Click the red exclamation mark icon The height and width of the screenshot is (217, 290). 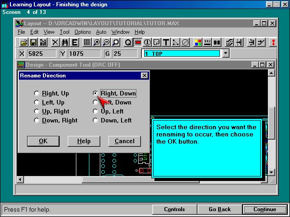click(x=273, y=42)
